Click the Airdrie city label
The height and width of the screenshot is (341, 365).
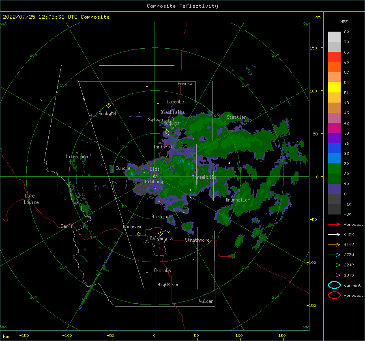click(160, 217)
